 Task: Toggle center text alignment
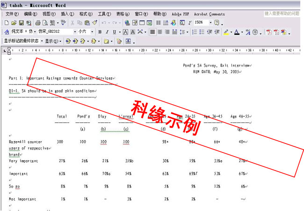click(x=160, y=32)
